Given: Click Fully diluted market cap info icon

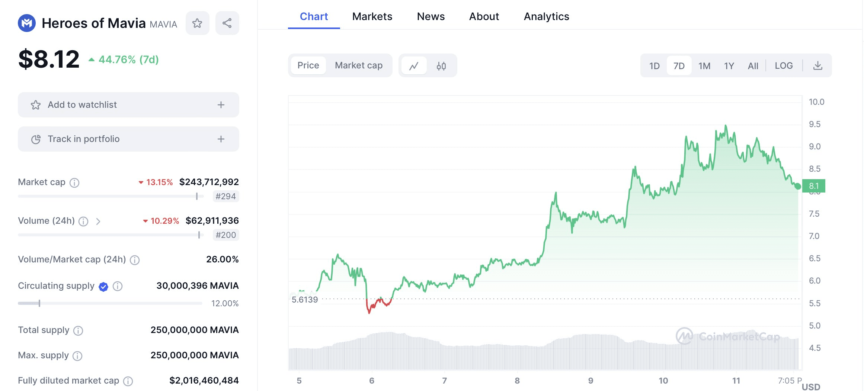Looking at the screenshot, I should pos(128,381).
